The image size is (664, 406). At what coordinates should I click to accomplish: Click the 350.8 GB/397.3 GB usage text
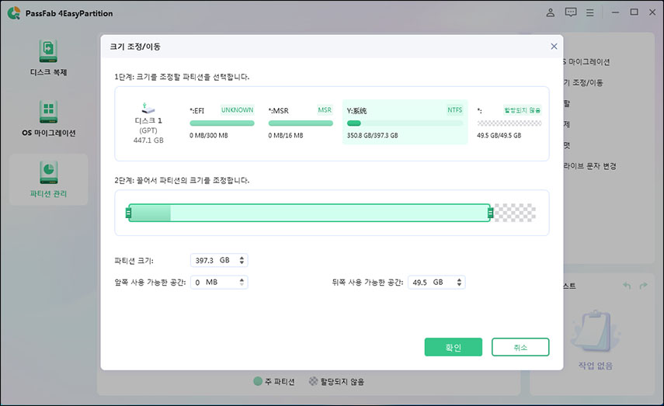372,136
